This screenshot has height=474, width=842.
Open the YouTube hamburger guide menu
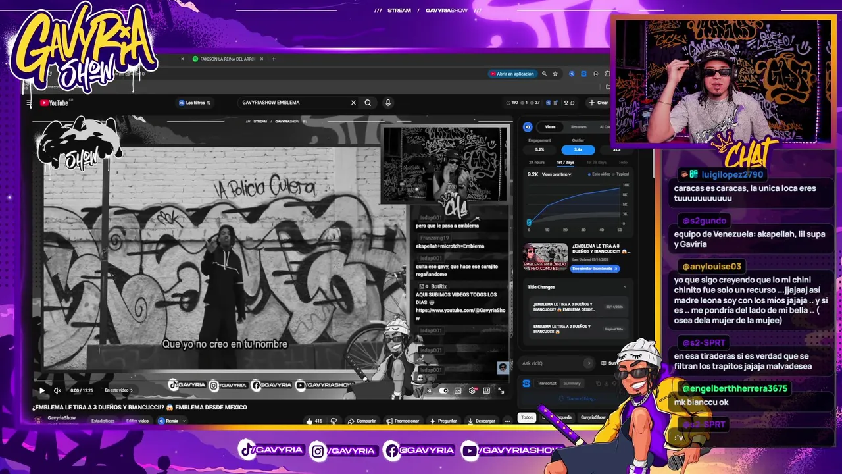[29, 103]
